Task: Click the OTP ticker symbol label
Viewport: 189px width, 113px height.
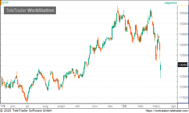Action: point(5,3)
